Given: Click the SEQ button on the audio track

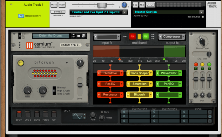Looking at the screenshot, I should point(135,5).
